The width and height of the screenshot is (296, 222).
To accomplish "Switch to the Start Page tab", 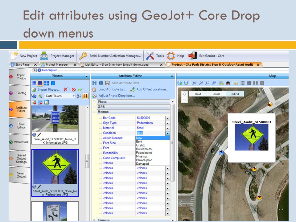I will [22, 64].
